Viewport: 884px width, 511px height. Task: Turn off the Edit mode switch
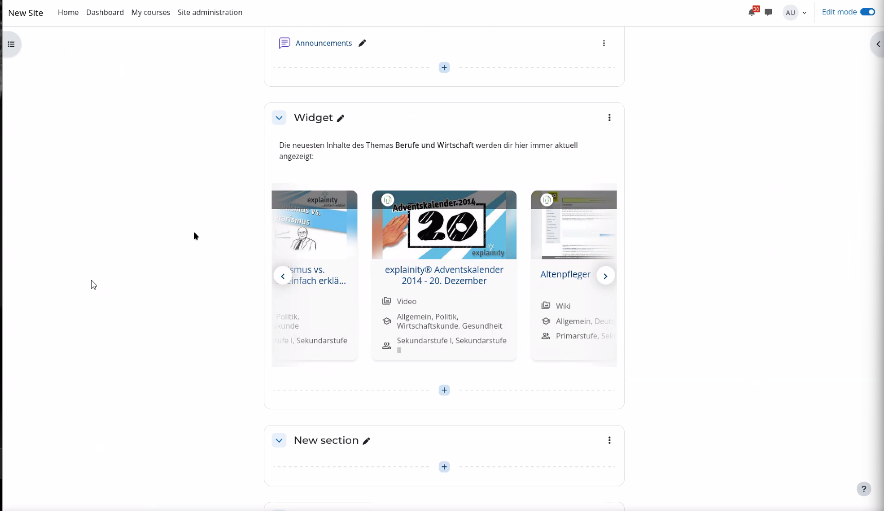[x=868, y=12]
